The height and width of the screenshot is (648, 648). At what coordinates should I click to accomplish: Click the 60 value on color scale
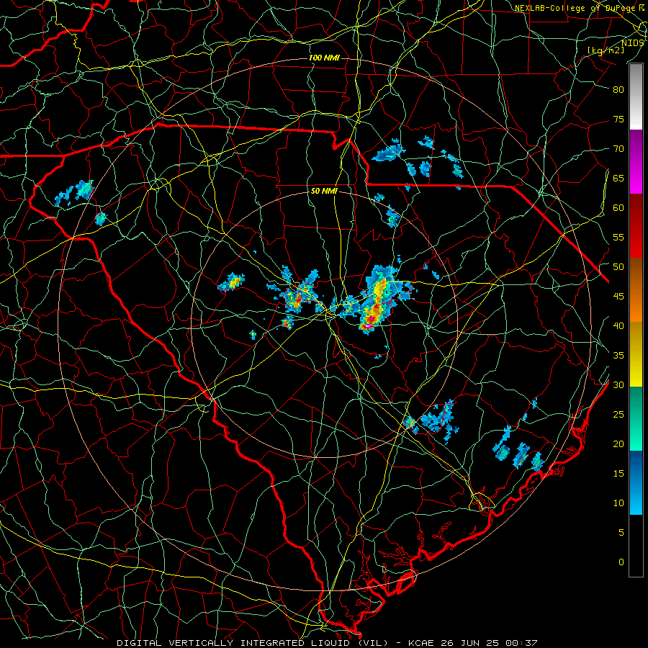coord(618,208)
